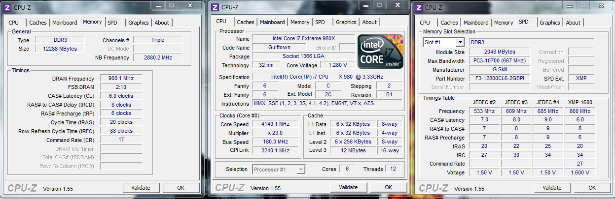Click the CPU-Z icon in the CPU window title bar
The image size is (615, 199).
pos(216,7)
